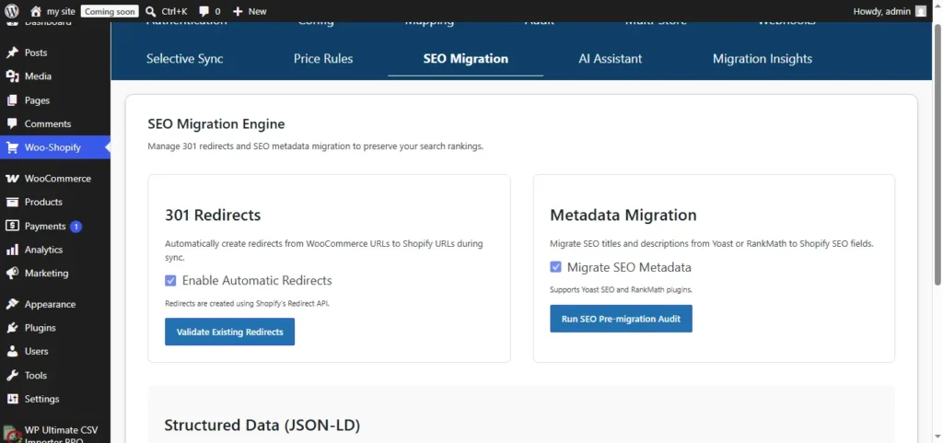
Task: Click the Posts pin icon
Action: [x=12, y=52]
